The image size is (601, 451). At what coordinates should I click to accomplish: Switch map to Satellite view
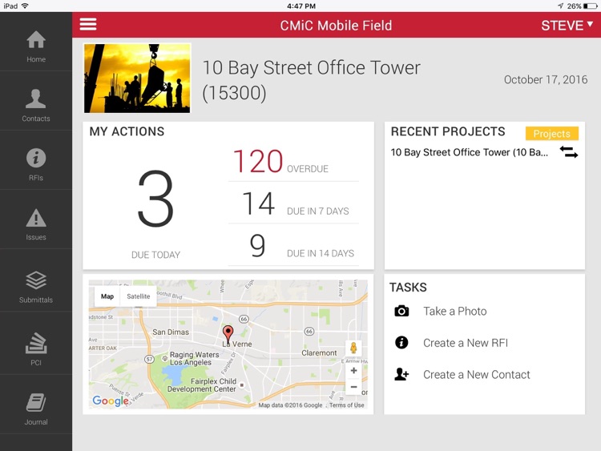tap(139, 296)
